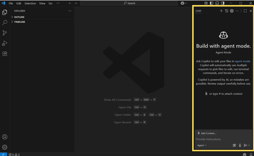Open the send options dropdown arrow

point(249,145)
